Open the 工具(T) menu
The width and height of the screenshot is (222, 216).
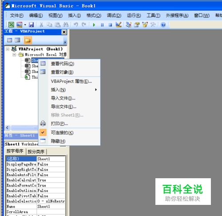(x=154, y=16)
